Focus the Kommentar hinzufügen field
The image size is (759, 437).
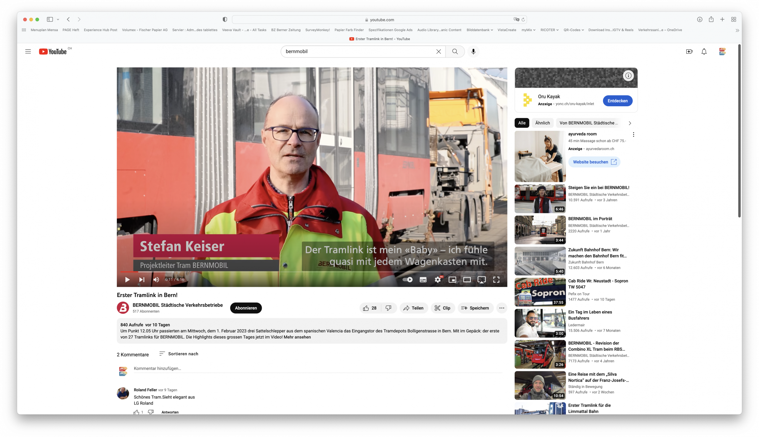[x=318, y=369]
